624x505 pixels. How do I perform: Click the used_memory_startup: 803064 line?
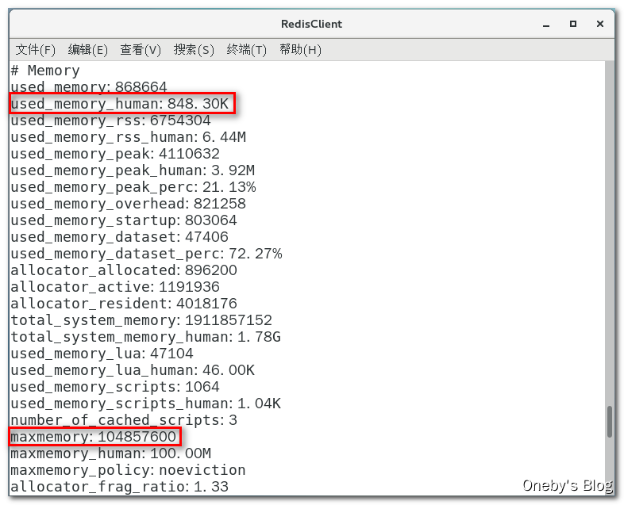[124, 220]
